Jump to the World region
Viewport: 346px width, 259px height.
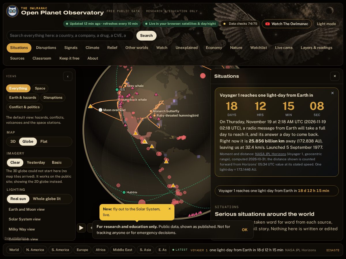pos(14,250)
